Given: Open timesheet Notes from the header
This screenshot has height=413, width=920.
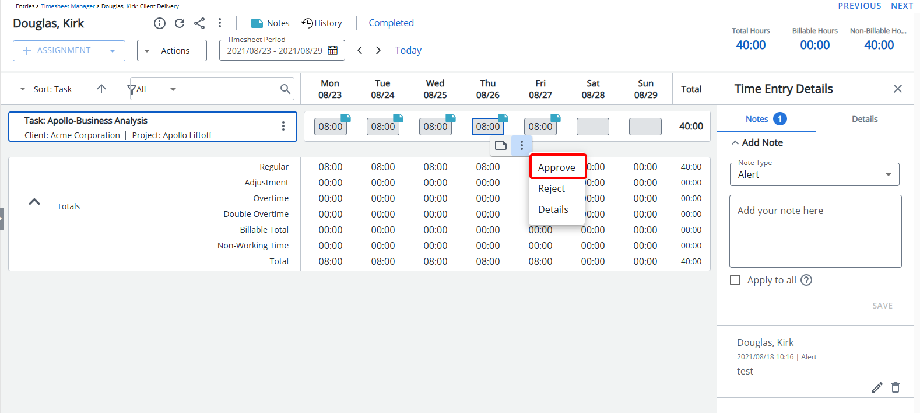Looking at the screenshot, I should tap(270, 23).
